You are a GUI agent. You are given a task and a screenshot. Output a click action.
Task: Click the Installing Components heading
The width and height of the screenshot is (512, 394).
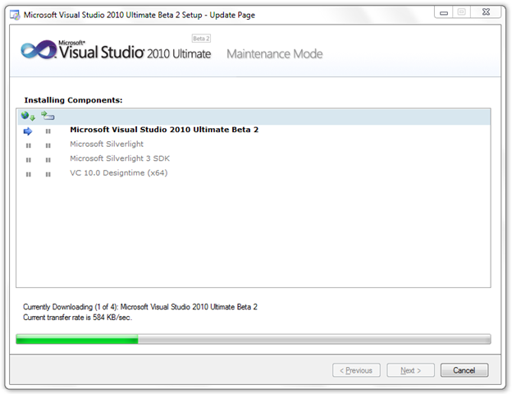click(x=73, y=100)
